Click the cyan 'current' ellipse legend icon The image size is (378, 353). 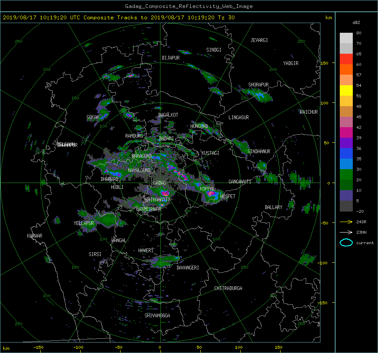pos(346,243)
